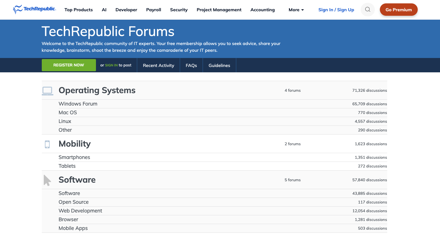Click the 4,557 discussions count
Viewport: 440px width, 235px height.
[x=371, y=121]
